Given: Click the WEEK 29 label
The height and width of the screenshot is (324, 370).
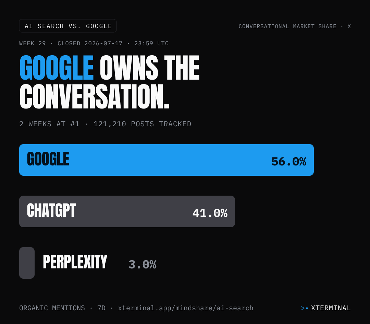Looking at the screenshot, I should (x=33, y=44).
